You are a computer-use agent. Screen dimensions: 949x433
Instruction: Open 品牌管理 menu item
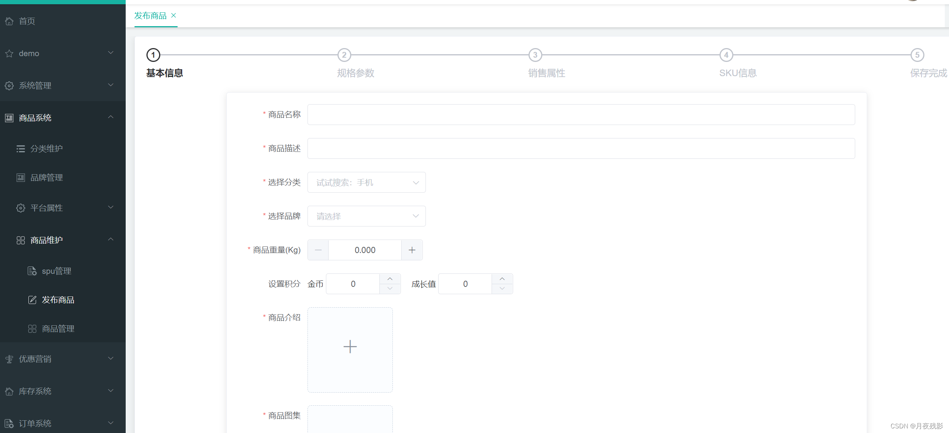pos(63,177)
